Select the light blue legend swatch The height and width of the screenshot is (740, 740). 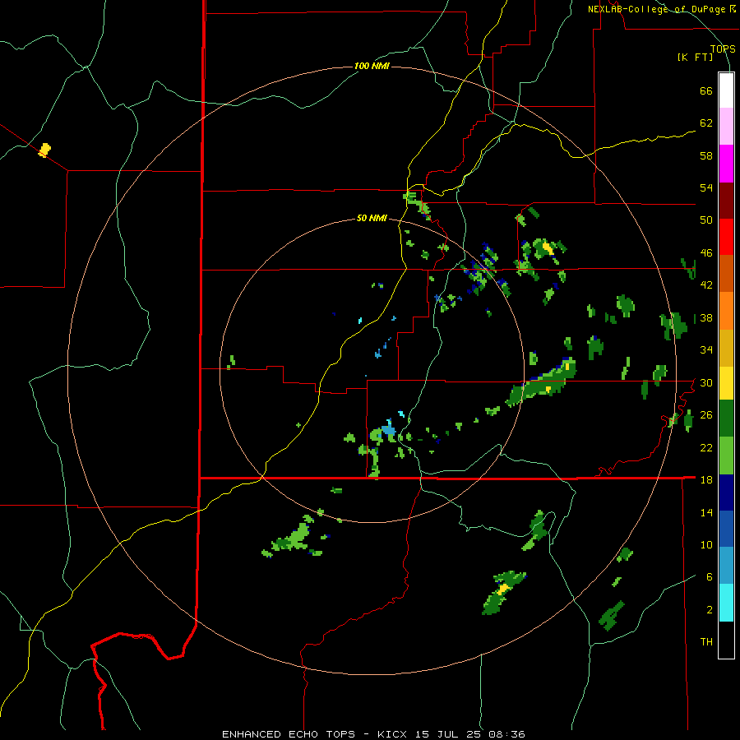point(726,566)
